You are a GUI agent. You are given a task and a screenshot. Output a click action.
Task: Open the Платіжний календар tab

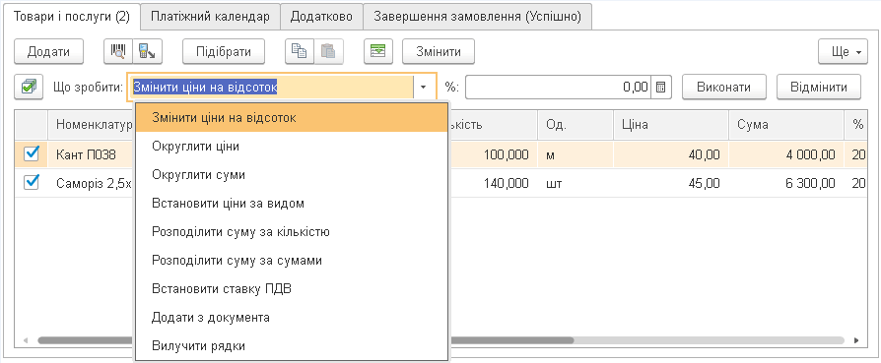(210, 17)
